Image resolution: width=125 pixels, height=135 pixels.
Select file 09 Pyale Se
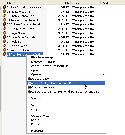(14, 42)
